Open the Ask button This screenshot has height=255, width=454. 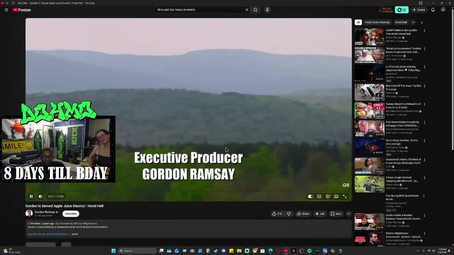(x=320, y=214)
